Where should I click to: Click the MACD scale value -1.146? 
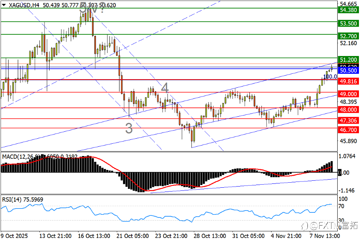click(346, 190)
